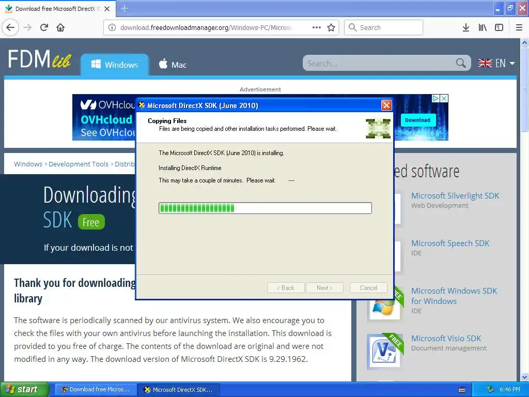Open the EN language dropdown
The width and height of the screenshot is (529, 397).
[x=496, y=63]
